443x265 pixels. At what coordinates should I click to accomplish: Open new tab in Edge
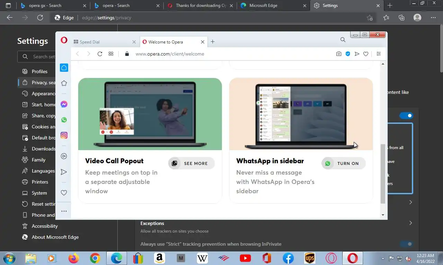[390, 6]
